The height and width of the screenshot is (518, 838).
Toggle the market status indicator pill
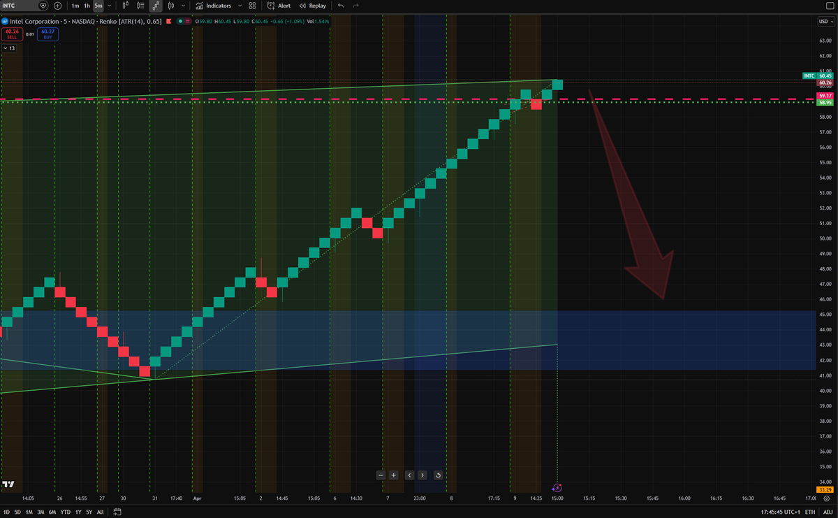coord(184,22)
